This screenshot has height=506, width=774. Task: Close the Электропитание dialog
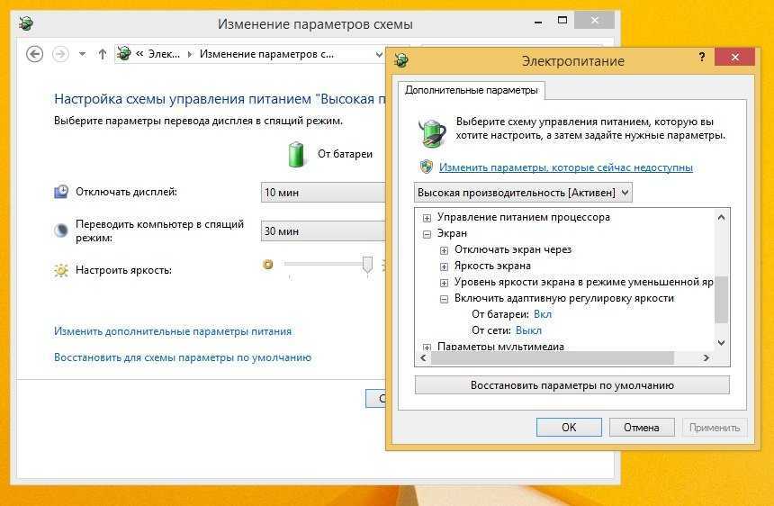click(x=735, y=58)
